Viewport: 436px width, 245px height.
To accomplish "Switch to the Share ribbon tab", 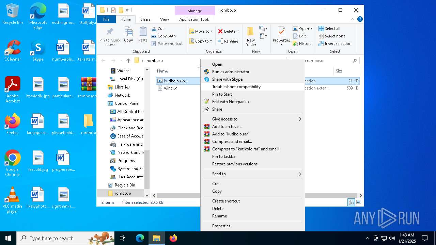I will click(x=145, y=19).
